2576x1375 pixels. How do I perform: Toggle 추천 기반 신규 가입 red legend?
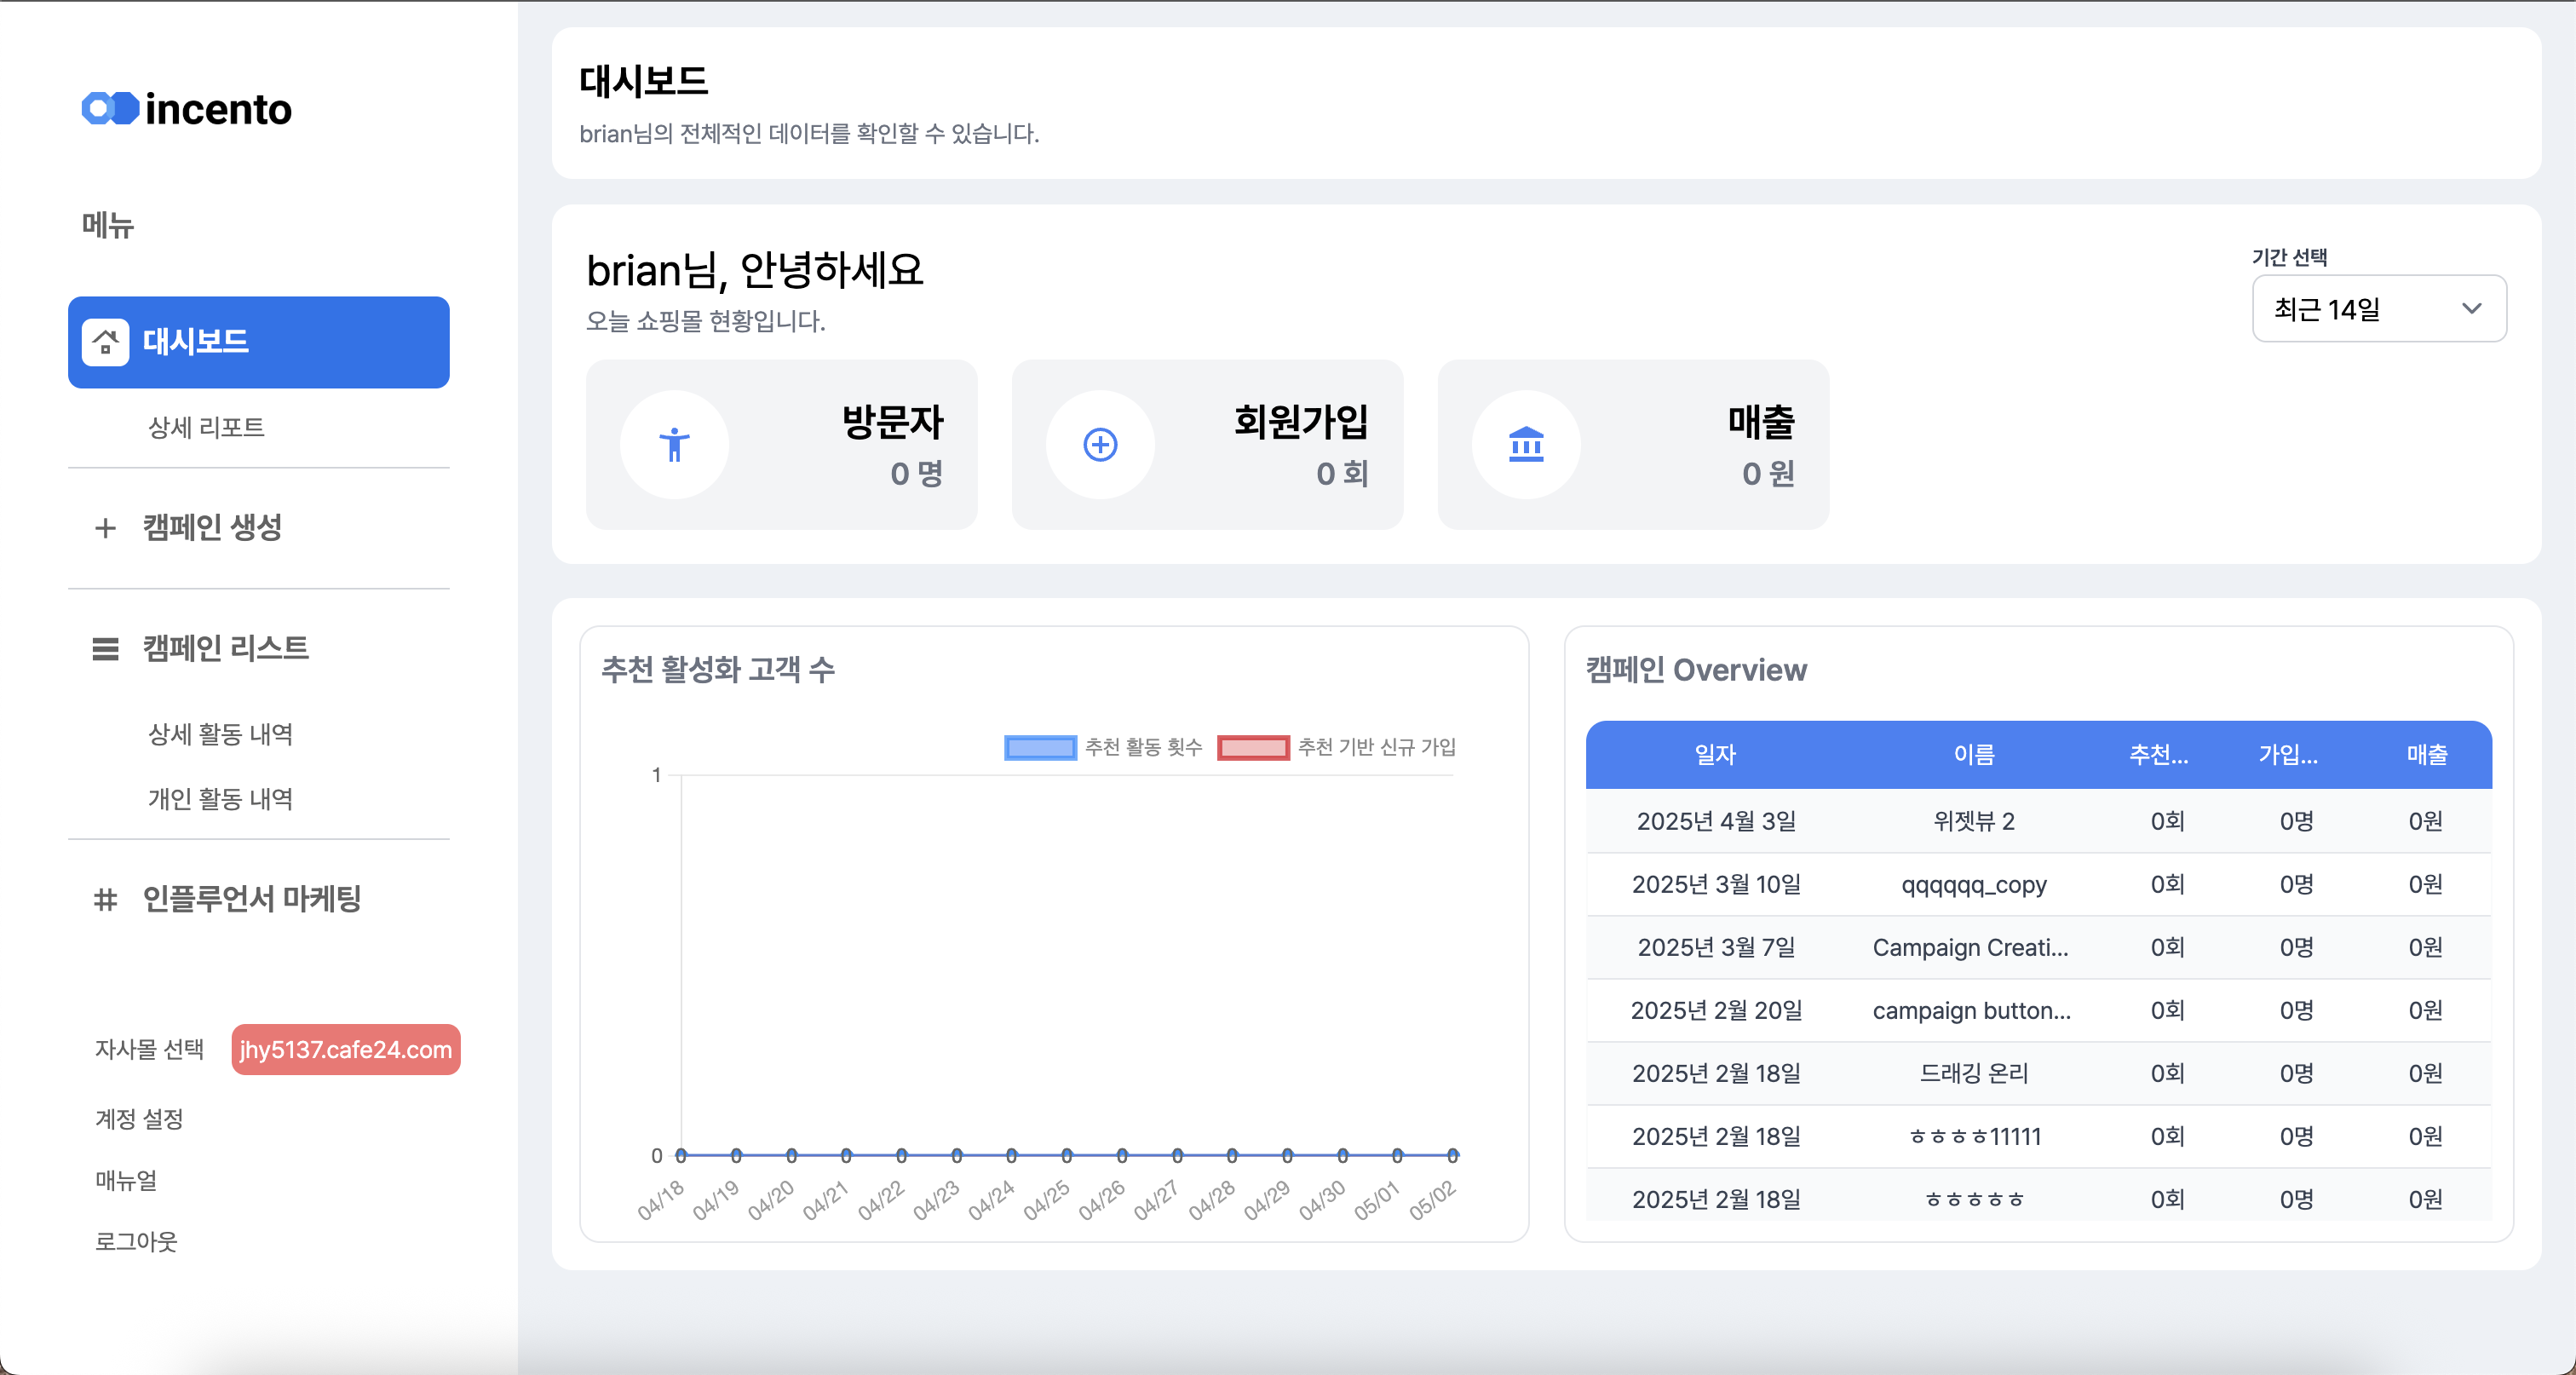tap(1253, 747)
